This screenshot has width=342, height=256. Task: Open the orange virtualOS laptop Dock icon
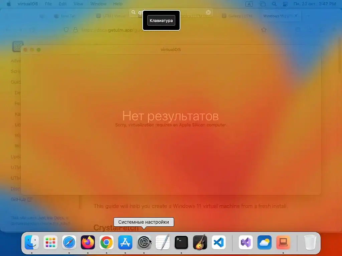(283, 242)
